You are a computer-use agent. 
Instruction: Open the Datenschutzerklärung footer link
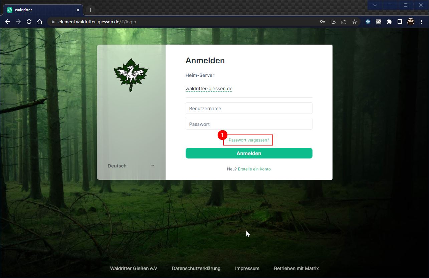click(196, 268)
